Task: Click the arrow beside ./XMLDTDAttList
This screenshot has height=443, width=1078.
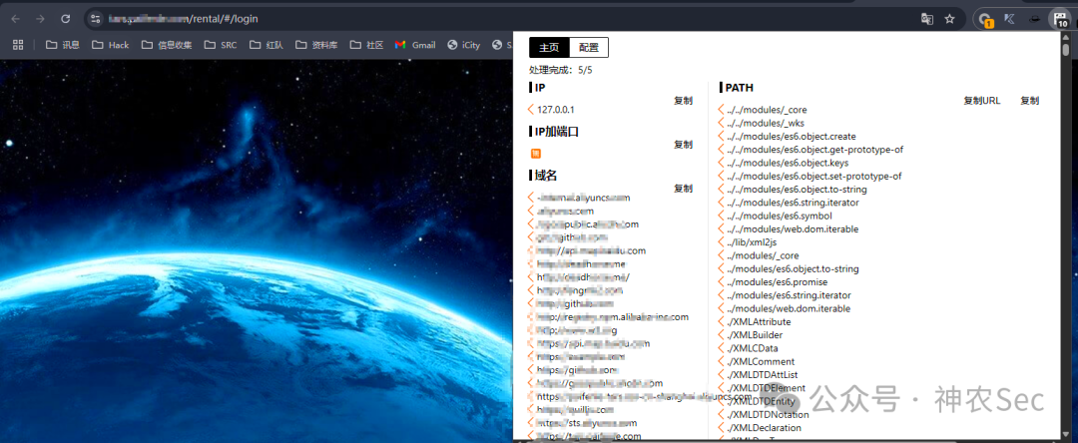Action: coord(721,375)
